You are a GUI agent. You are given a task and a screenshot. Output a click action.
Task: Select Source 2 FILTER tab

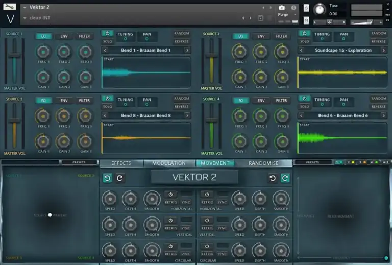coord(282,36)
